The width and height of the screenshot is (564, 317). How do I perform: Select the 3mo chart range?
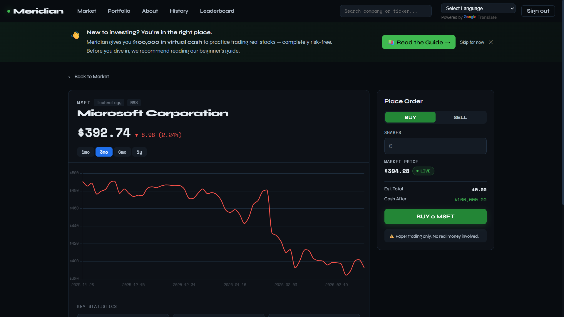(104, 152)
